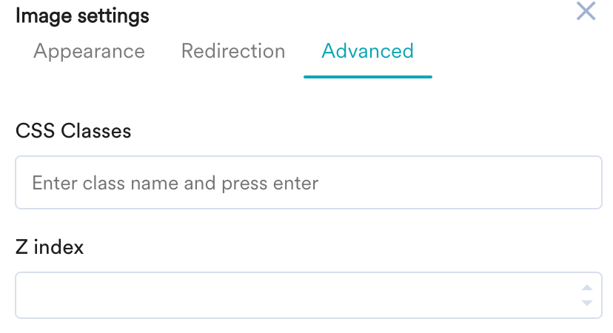Decrease Z index with the down arrow
This screenshot has height=333, width=613.
[586, 303]
